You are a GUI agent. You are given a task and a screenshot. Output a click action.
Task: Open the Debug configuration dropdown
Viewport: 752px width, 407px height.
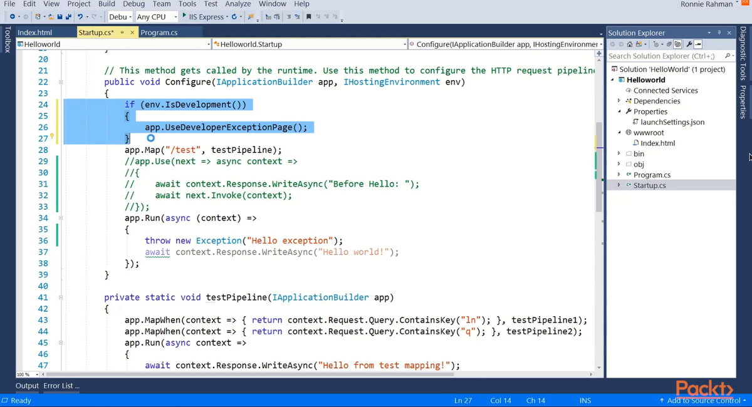120,16
